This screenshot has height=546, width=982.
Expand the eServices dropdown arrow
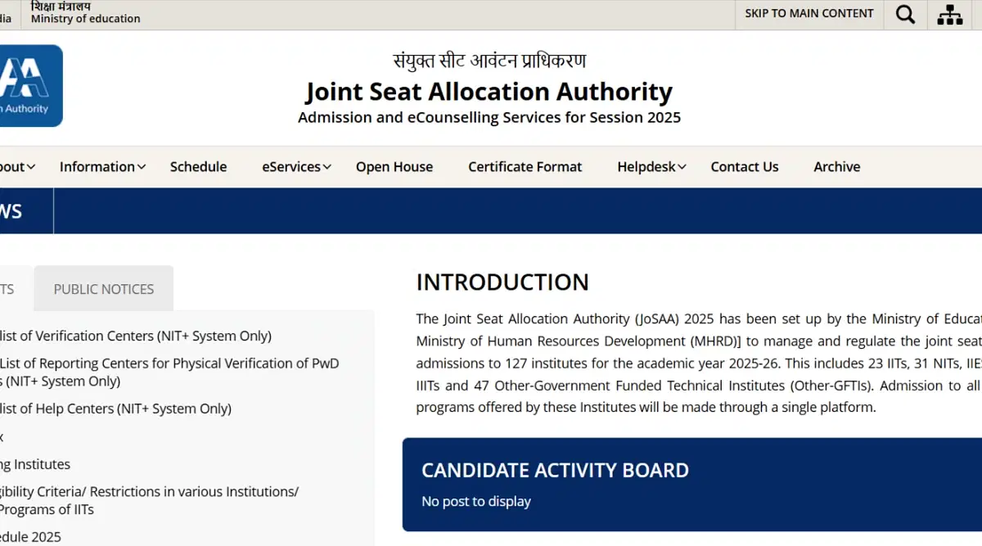pyautogui.click(x=327, y=167)
